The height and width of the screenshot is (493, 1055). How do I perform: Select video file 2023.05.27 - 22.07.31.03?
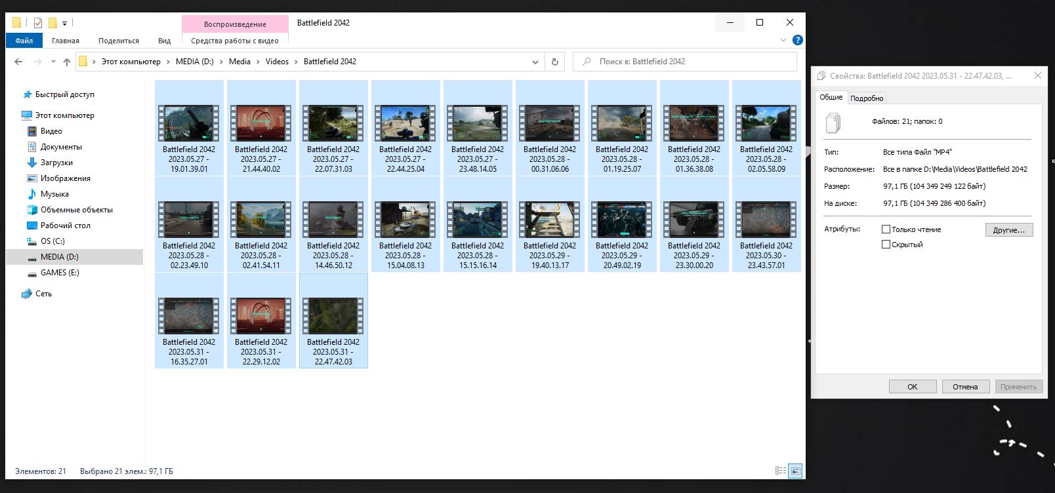click(333, 128)
